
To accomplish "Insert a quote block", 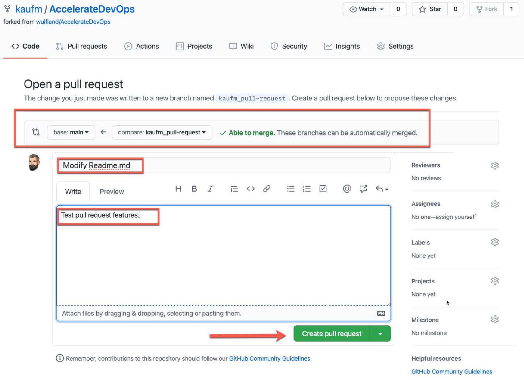I will pos(234,189).
